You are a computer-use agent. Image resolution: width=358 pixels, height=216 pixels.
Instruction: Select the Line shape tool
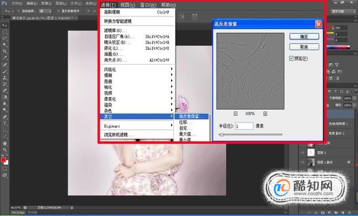point(5,137)
